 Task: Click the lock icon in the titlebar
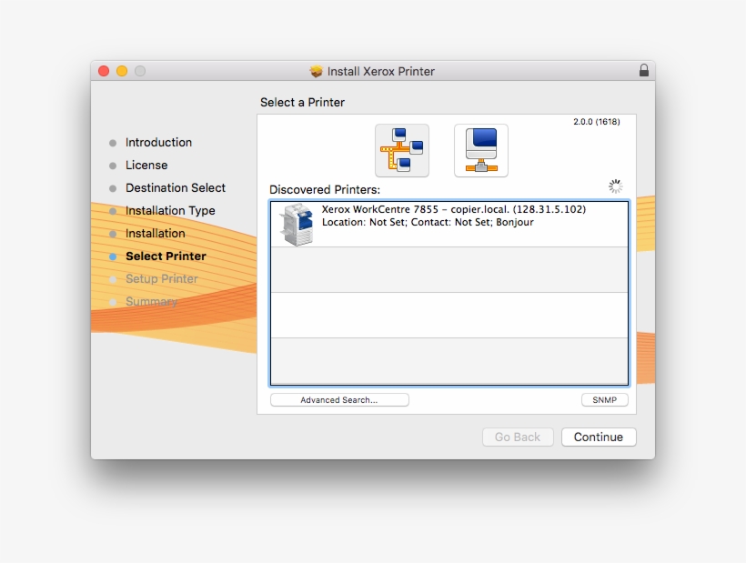tap(644, 70)
